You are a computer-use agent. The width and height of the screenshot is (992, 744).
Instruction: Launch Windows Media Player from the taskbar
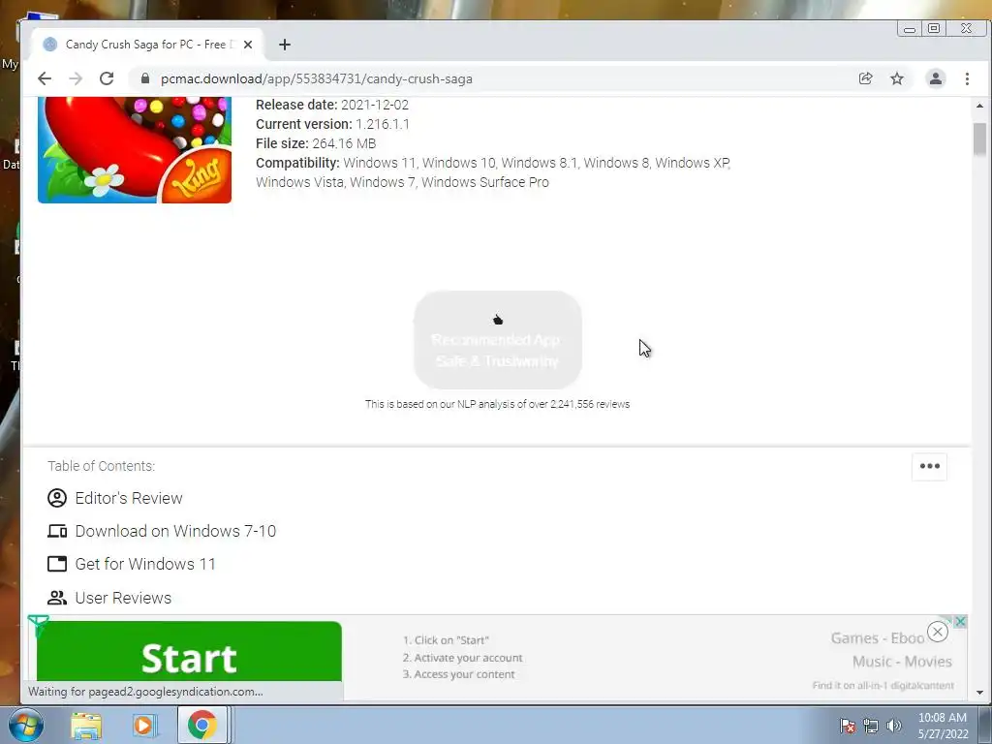pos(144,725)
